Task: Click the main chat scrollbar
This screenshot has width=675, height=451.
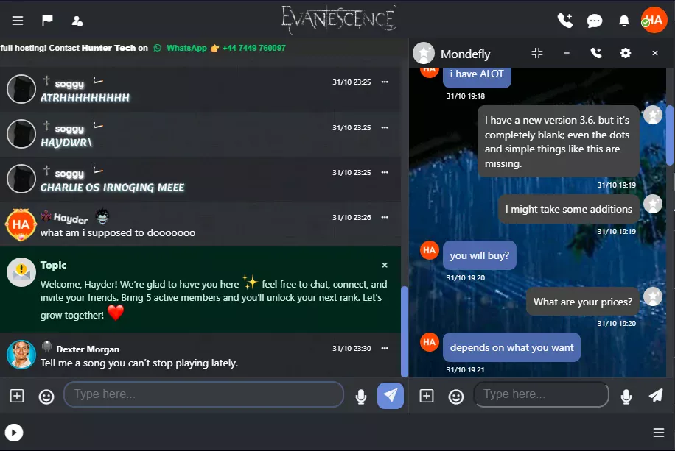Action: pos(405,331)
